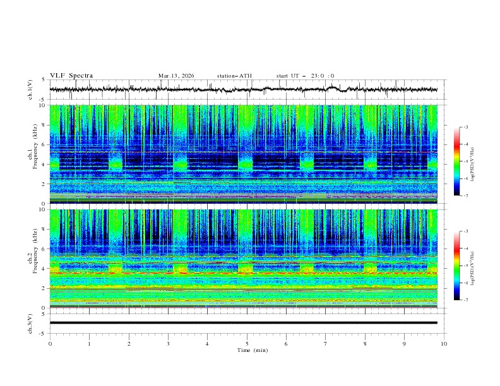Click the 'station=ATH' label
This screenshot has height=386, width=500.
(234, 76)
